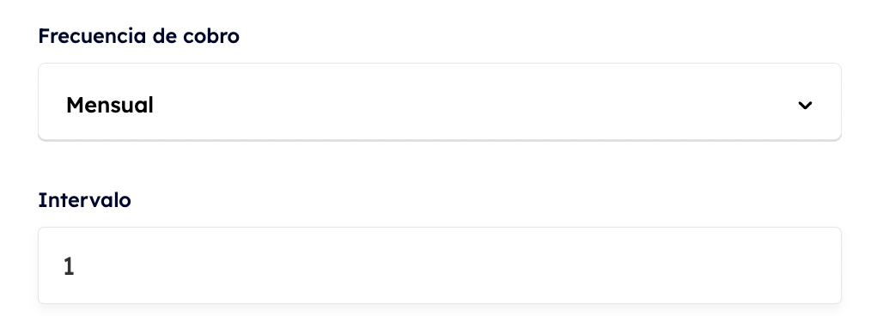This screenshot has height=335, width=883.
Task: Click the chevron arrow in Mensual dropdown
Action: click(x=806, y=106)
